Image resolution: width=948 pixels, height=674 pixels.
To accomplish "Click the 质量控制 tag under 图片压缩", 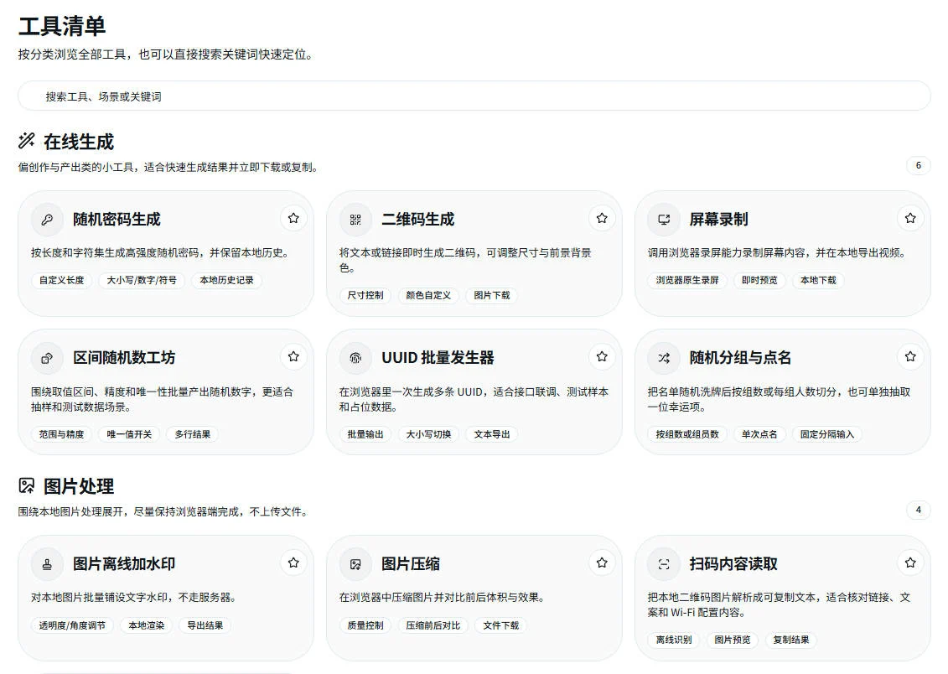I will click(364, 625).
